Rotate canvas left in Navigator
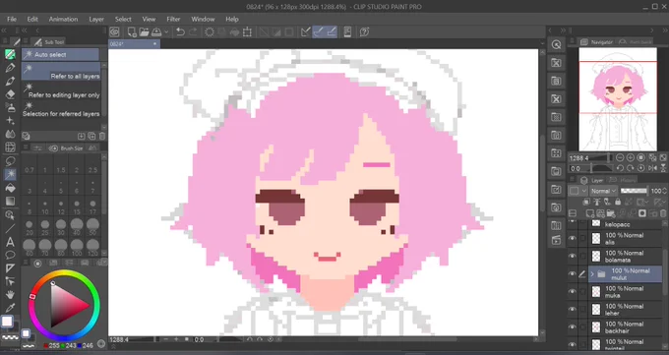The image size is (669, 355). [621, 168]
